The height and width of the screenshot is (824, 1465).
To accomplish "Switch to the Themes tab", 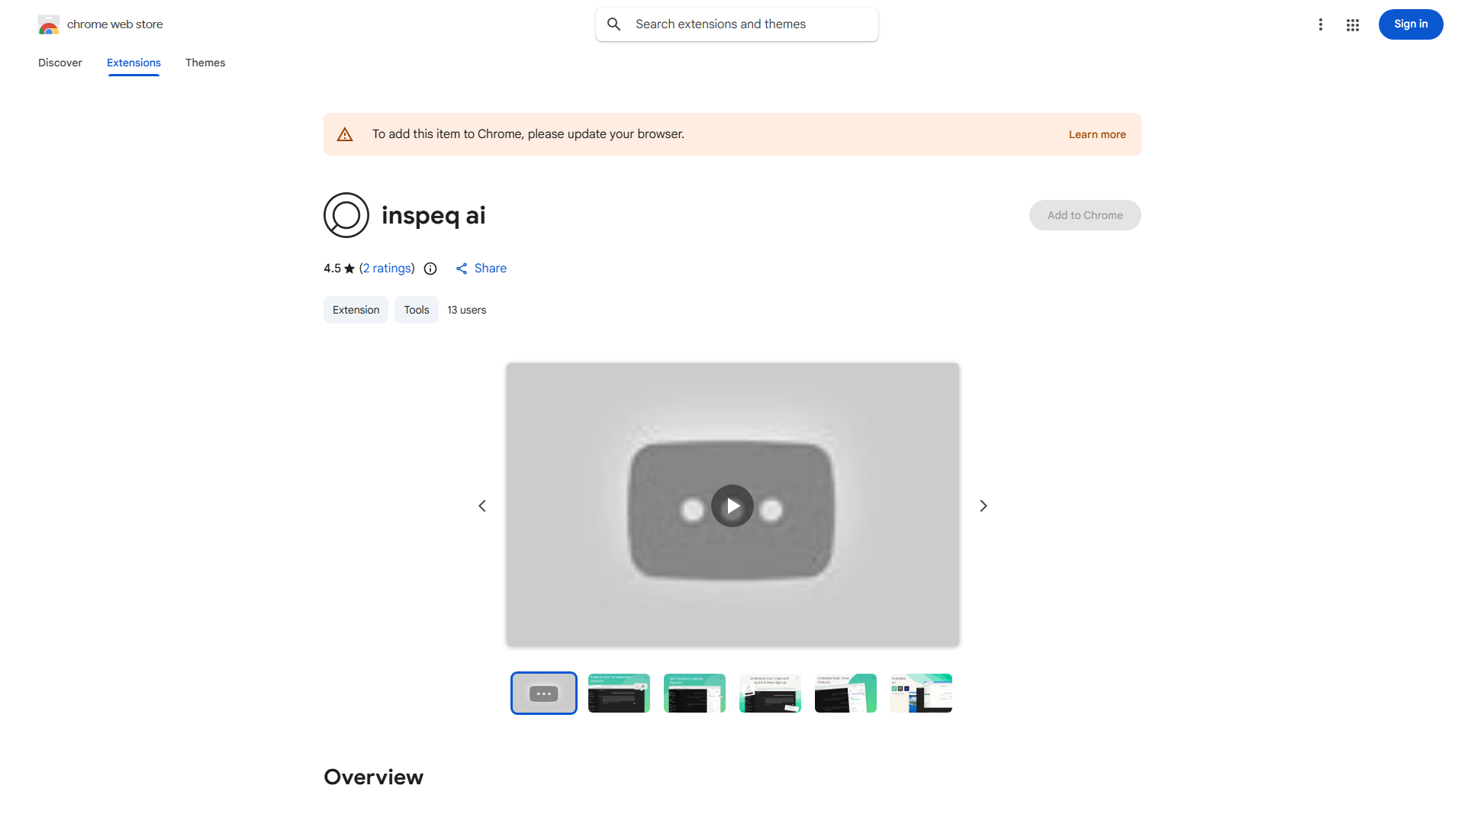I will [x=204, y=63].
